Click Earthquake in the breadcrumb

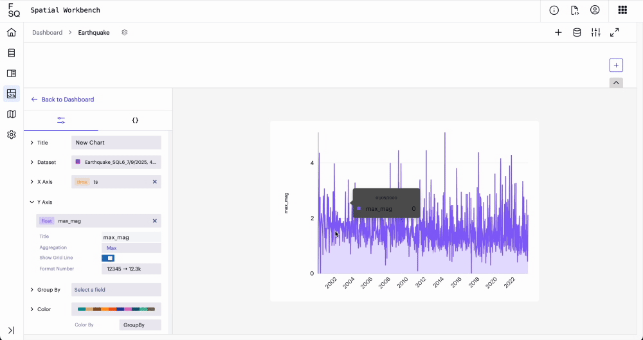pyautogui.click(x=94, y=32)
